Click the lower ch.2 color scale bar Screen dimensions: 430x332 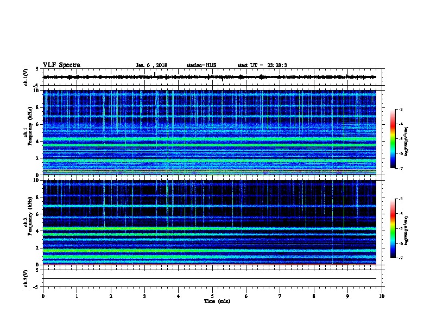(x=393, y=228)
